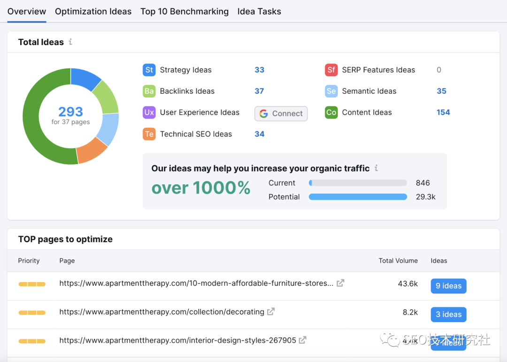
Task: Click the Strategy Ideas 'St' icon
Action: (149, 70)
